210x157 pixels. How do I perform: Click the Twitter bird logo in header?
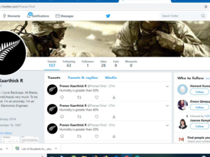(108, 16)
